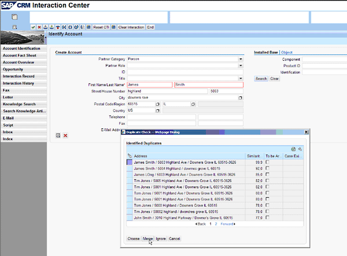347x256 pixels.
Task: Open the Title dropdown list
Action: (240, 78)
